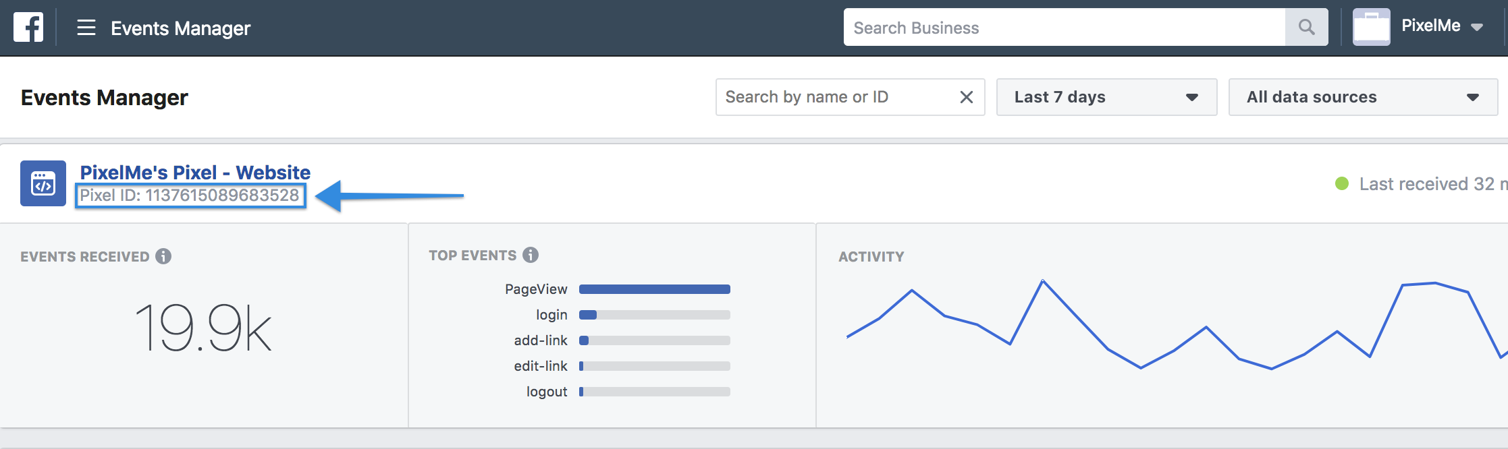This screenshot has width=1508, height=449.
Task: Click the Events Manager page heading
Action: coord(105,98)
